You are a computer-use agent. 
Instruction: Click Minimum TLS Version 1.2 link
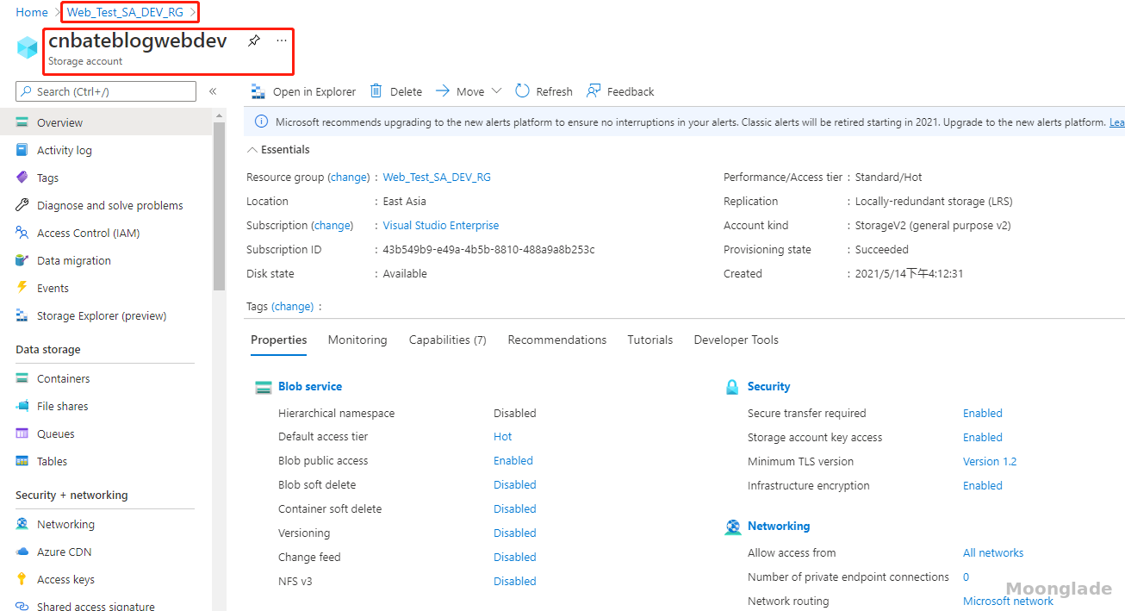click(x=990, y=461)
